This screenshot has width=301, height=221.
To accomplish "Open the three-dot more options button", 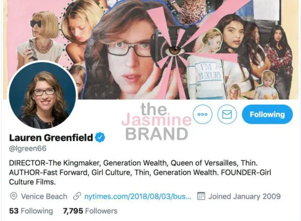I will pyautogui.click(x=202, y=114).
